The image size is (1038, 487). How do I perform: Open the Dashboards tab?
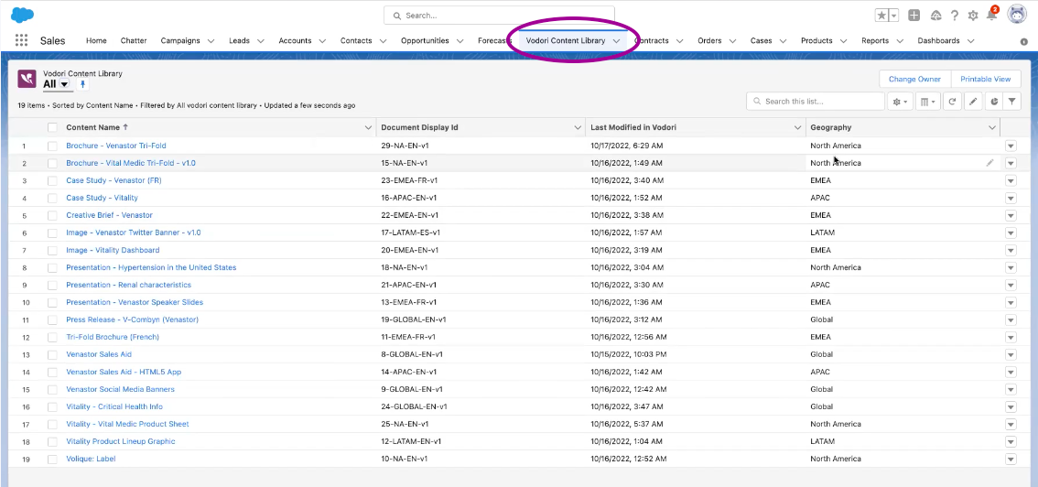[938, 40]
